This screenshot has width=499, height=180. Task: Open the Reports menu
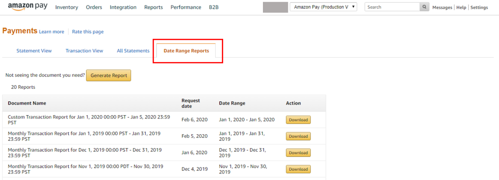point(153,7)
